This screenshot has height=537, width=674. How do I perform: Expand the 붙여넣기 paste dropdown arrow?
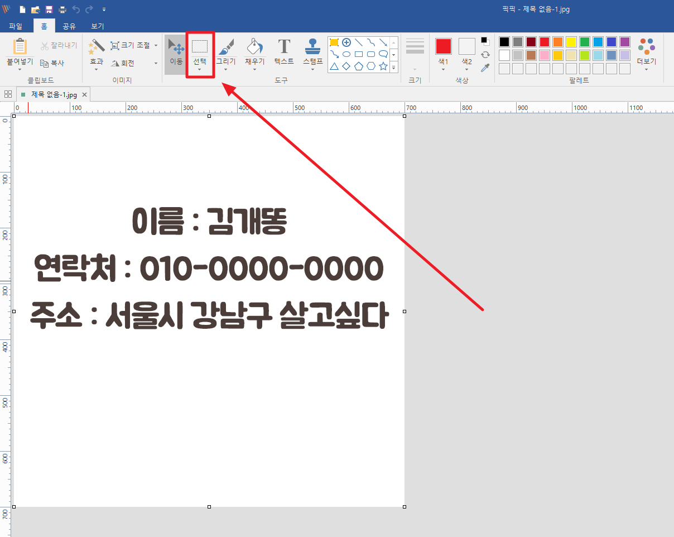[x=20, y=70]
